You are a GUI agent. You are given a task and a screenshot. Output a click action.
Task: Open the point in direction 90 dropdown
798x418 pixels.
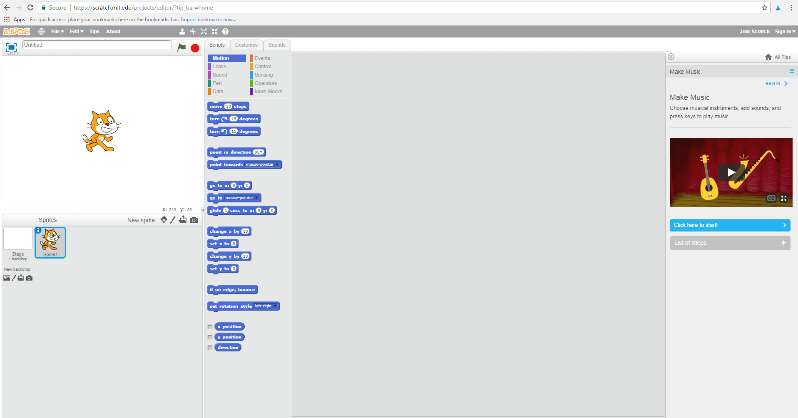261,152
